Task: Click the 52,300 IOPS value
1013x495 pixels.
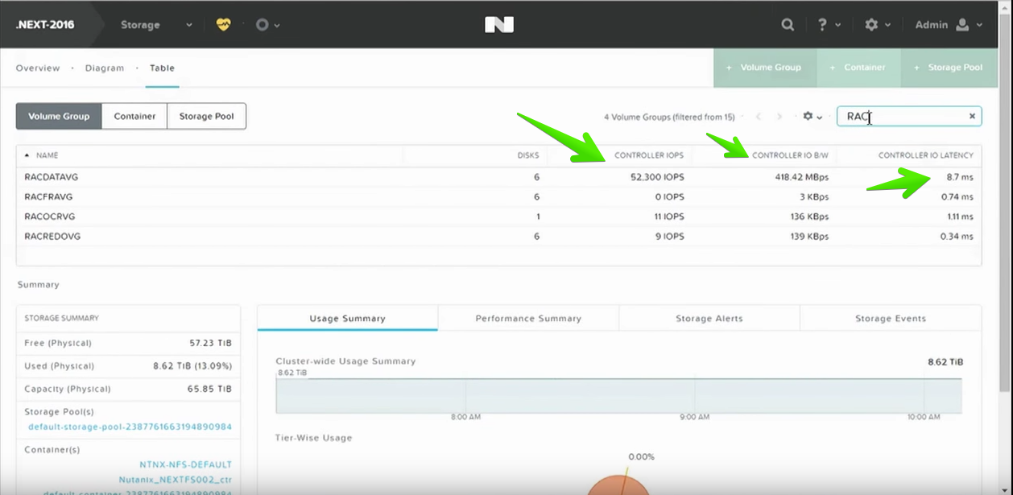Action: point(657,177)
